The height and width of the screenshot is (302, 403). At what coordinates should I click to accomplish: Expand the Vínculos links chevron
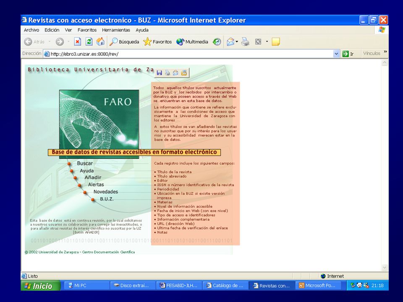point(385,52)
